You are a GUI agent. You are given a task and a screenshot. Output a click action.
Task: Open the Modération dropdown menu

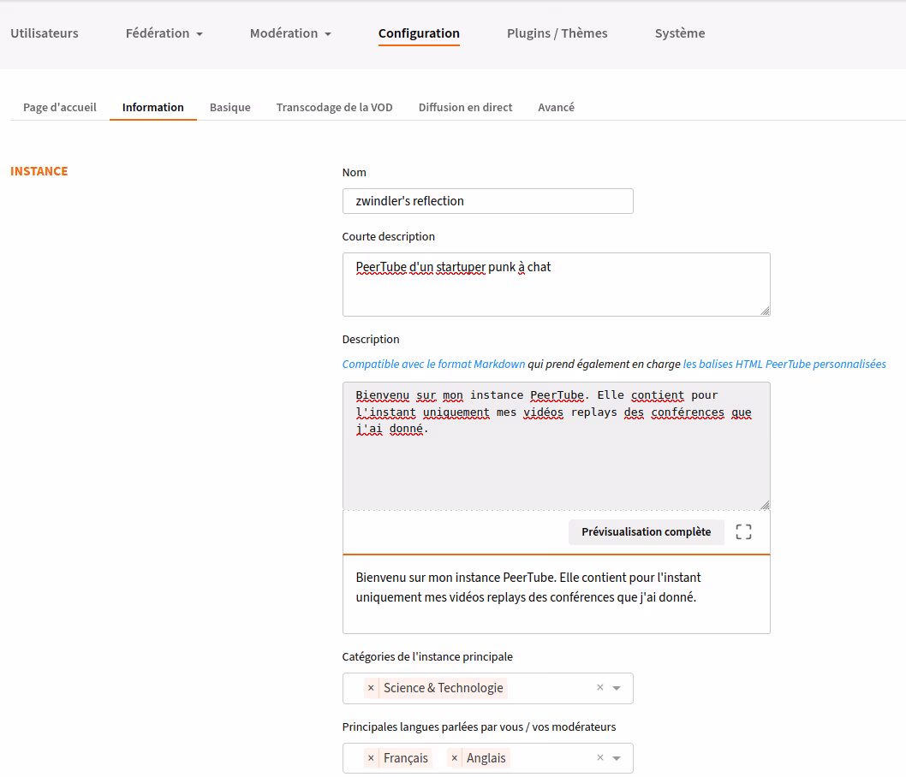tap(289, 33)
